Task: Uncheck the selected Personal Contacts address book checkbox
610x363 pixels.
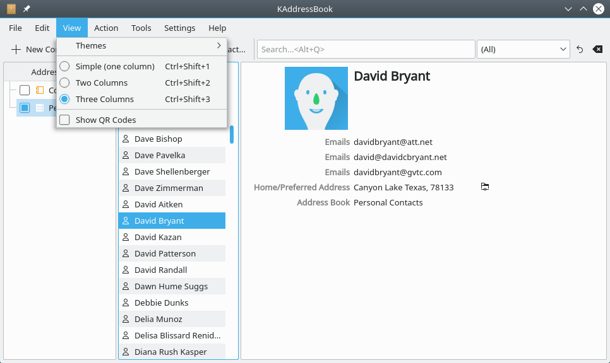Action: (x=25, y=108)
